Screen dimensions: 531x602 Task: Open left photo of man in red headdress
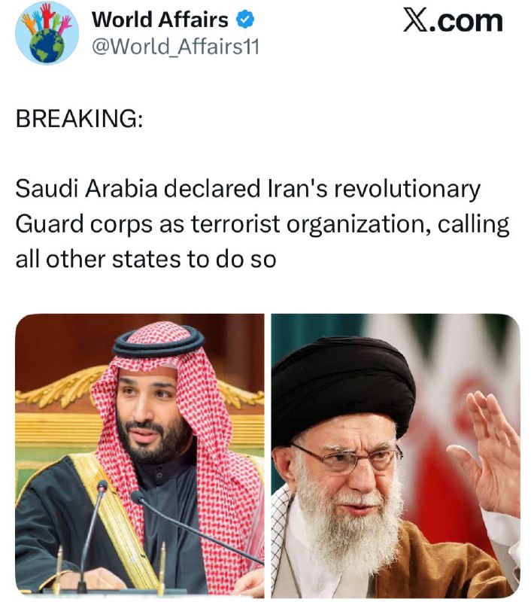pos(140,456)
